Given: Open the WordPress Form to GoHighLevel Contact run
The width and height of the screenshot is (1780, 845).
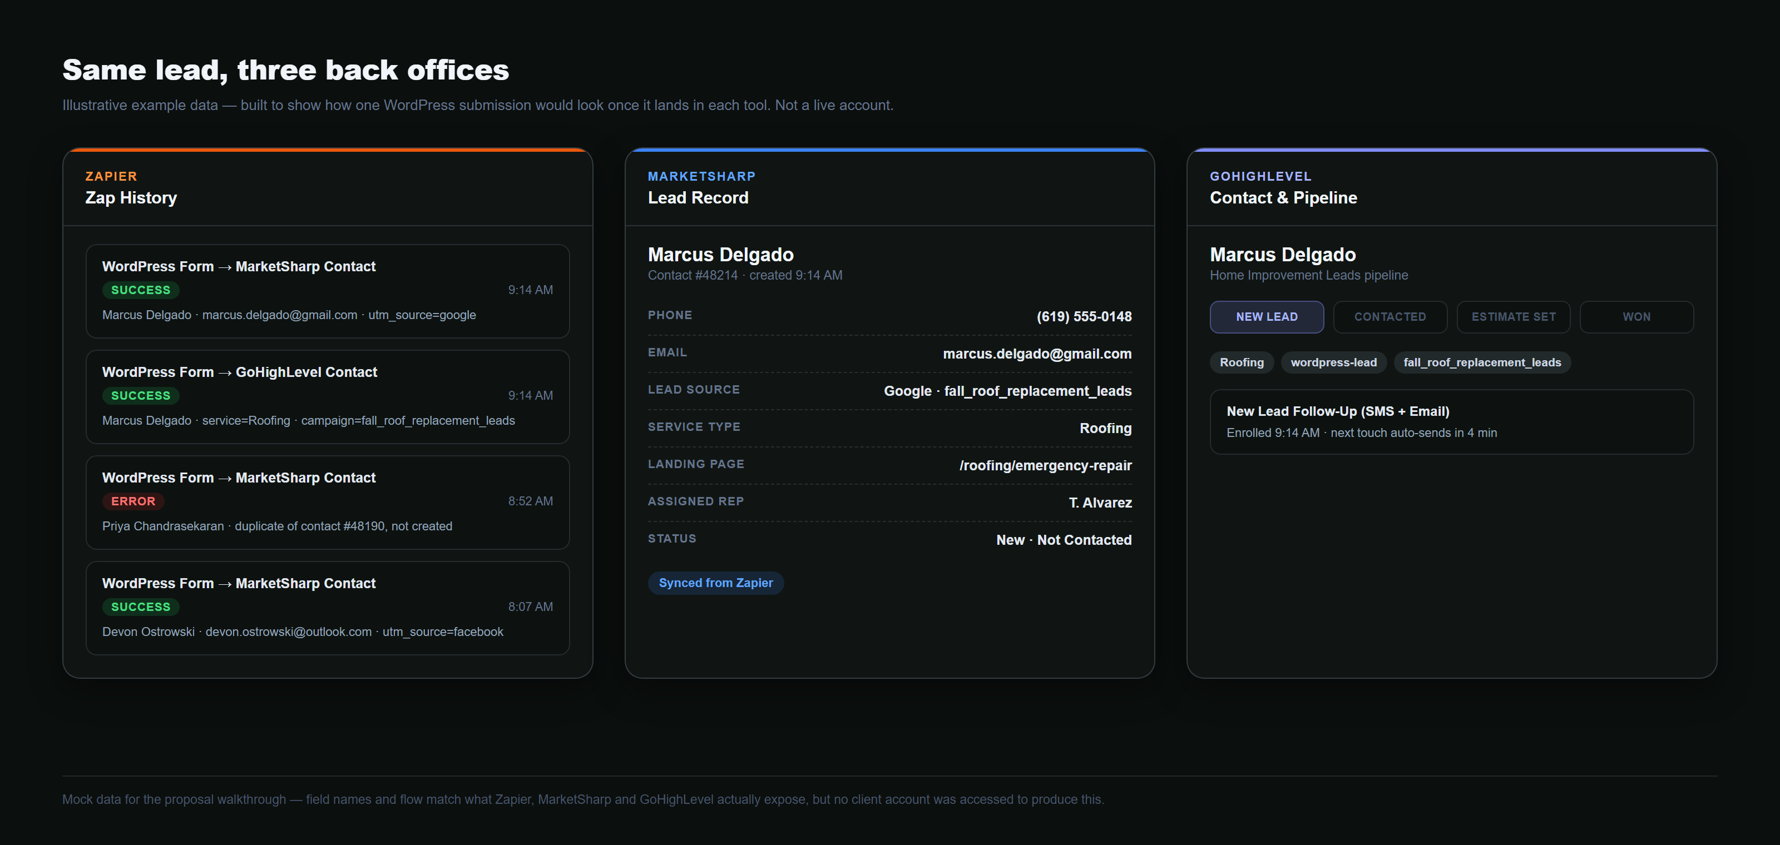Looking at the screenshot, I should tap(328, 396).
